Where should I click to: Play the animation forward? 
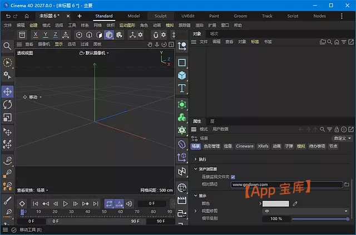66,204
